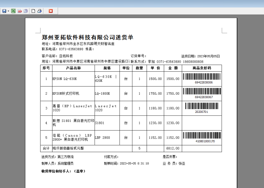Select barcode 69422830067 in second row
264x188 pixels.
202,93
